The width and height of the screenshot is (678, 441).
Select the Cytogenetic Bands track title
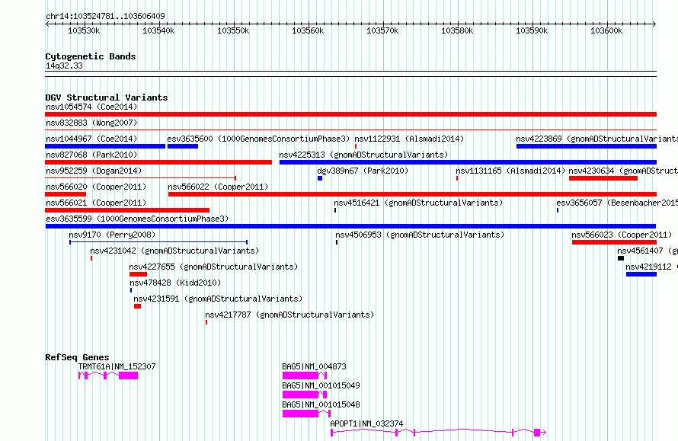pos(91,56)
